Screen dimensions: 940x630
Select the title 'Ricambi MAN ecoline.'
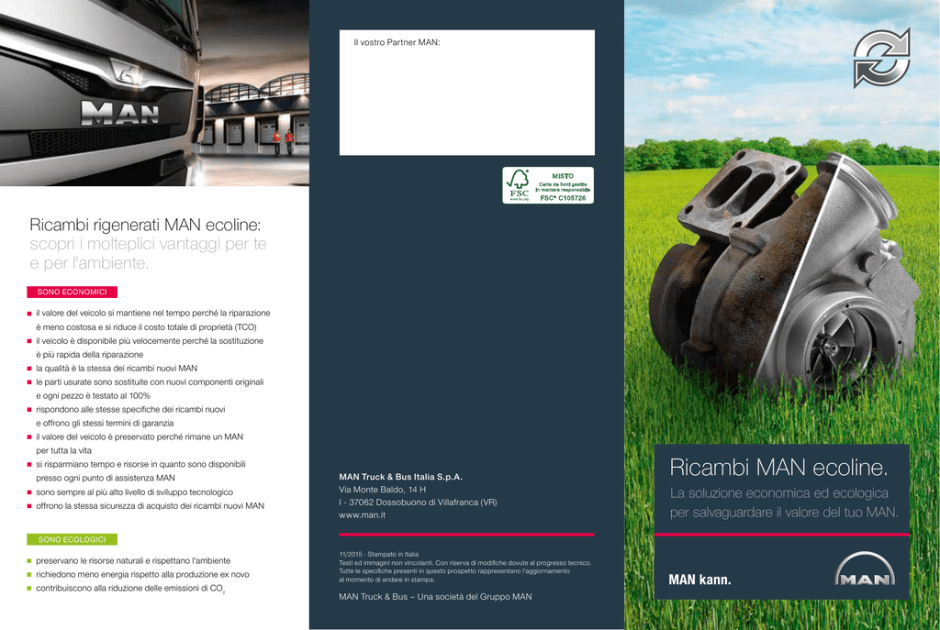click(x=778, y=468)
